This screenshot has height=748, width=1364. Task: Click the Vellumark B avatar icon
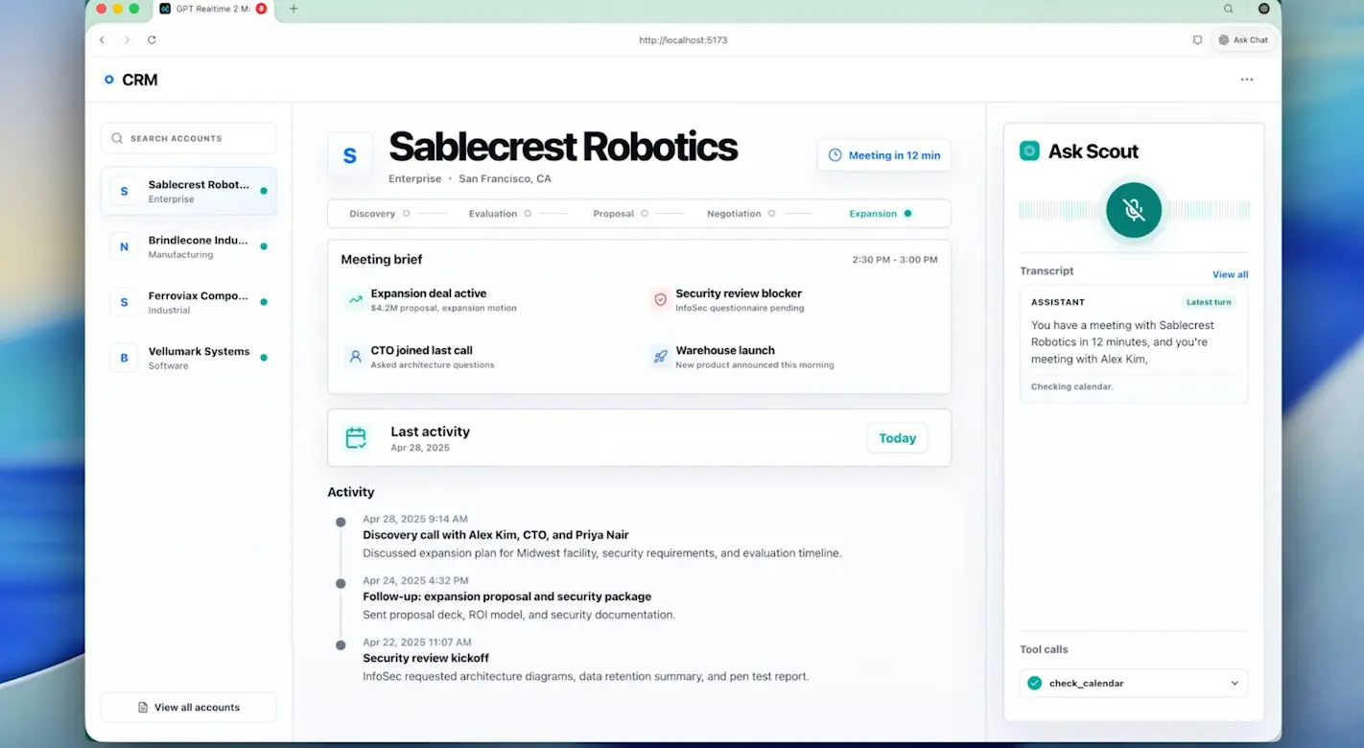point(124,358)
